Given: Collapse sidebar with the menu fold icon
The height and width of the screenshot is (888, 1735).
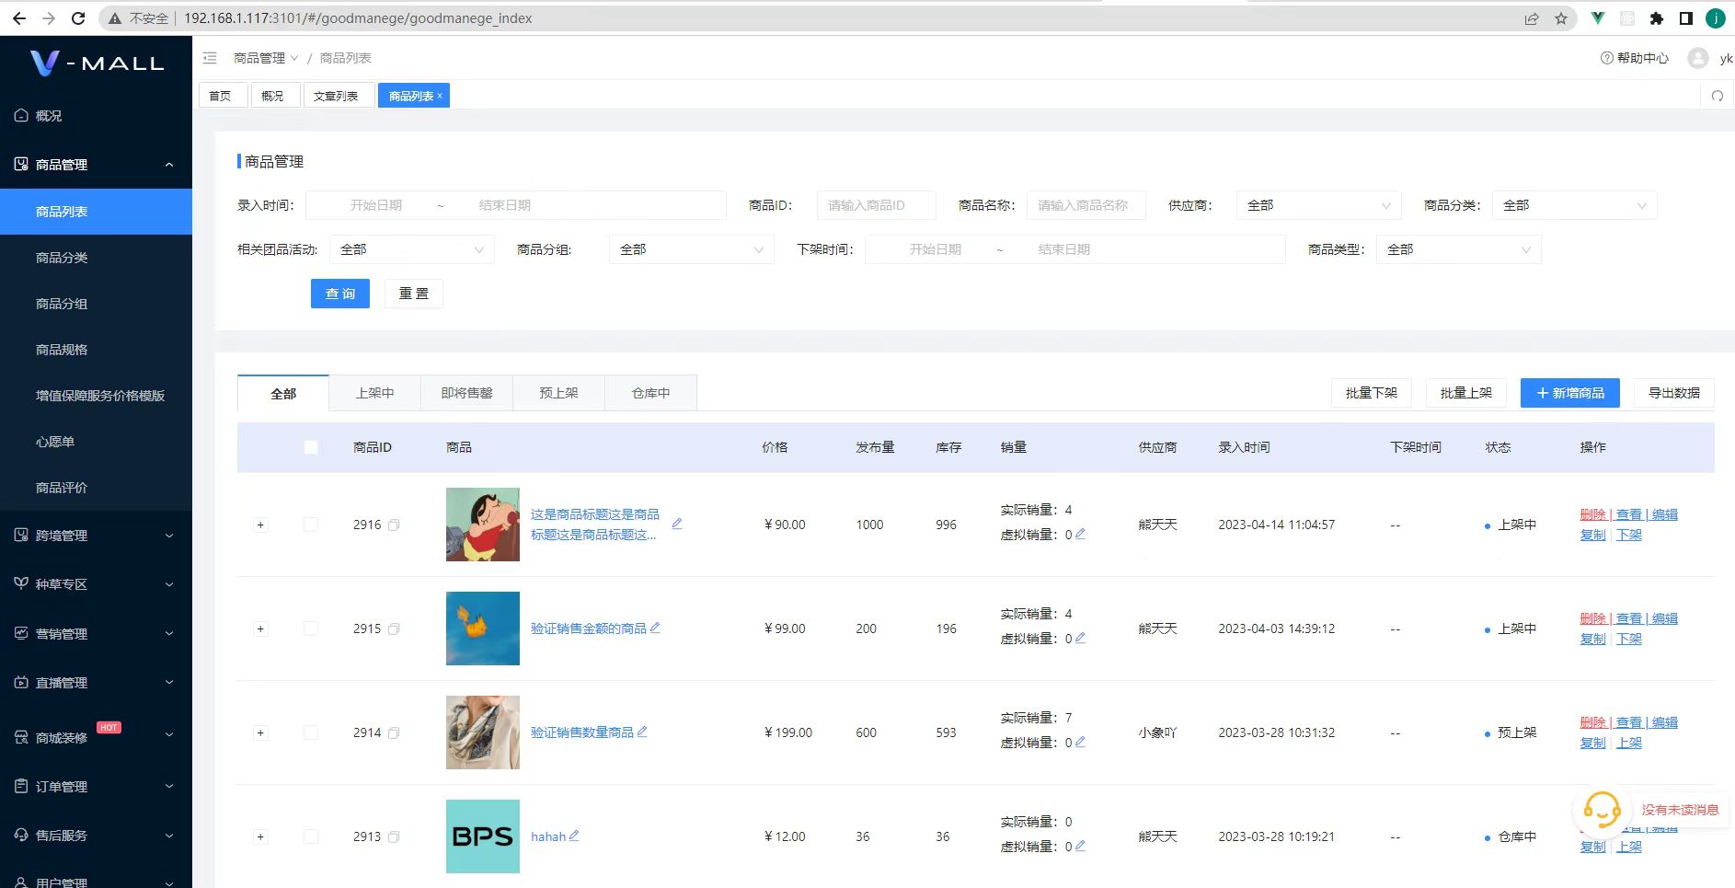Looking at the screenshot, I should pyautogui.click(x=210, y=58).
